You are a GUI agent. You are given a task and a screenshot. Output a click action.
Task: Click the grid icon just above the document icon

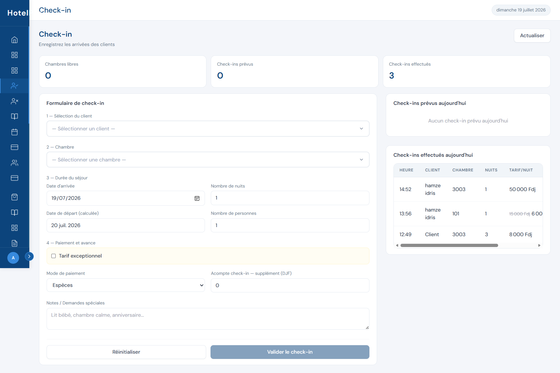[x=14, y=228]
